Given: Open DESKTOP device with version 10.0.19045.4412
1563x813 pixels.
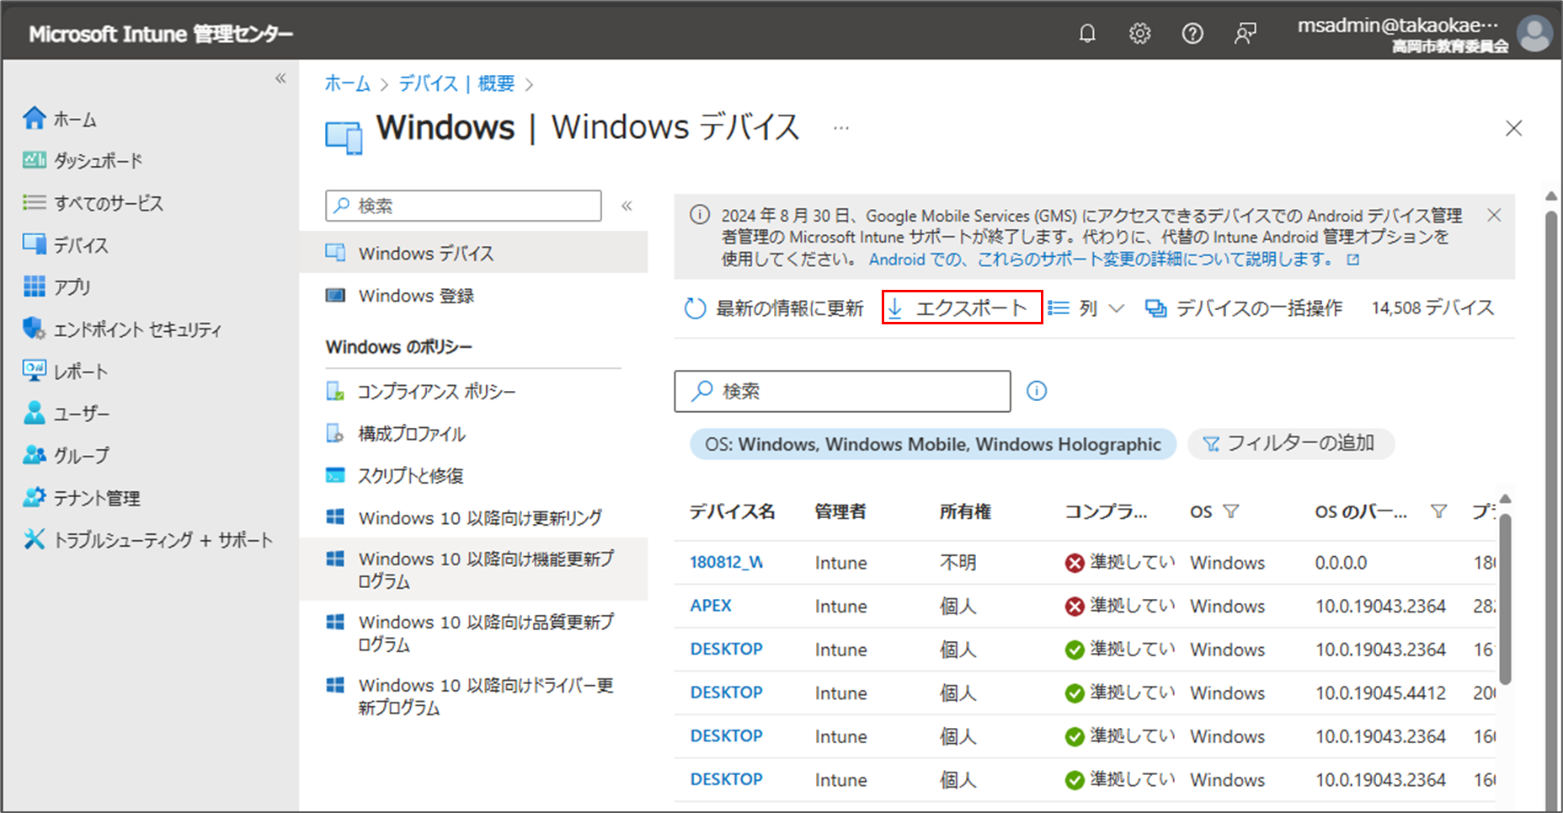Looking at the screenshot, I should (x=727, y=693).
